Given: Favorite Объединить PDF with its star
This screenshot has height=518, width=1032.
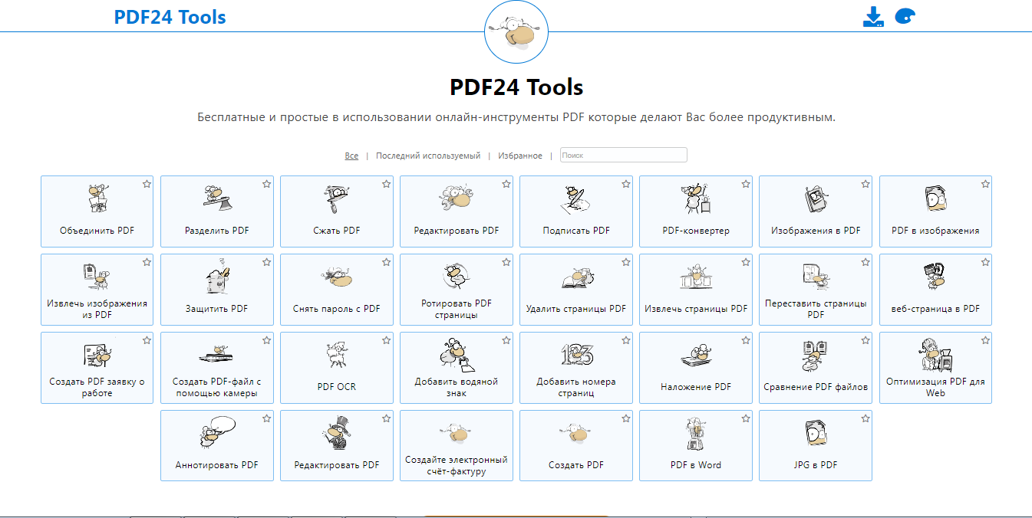Looking at the screenshot, I should tap(147, 184).
